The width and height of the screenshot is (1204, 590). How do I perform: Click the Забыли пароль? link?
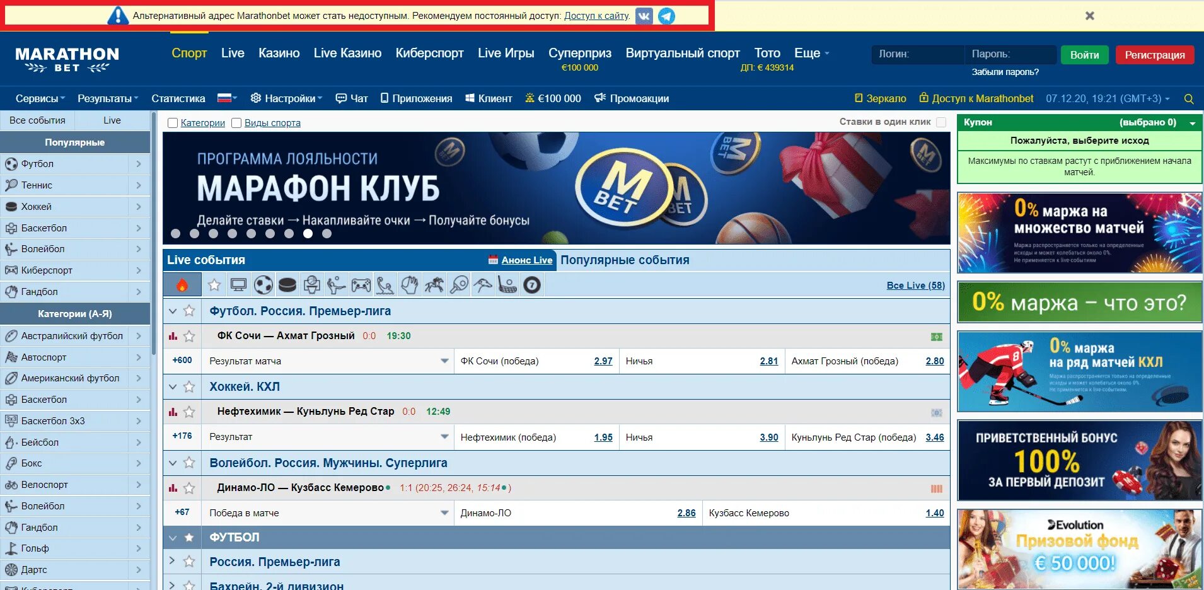coord(1005,72)
